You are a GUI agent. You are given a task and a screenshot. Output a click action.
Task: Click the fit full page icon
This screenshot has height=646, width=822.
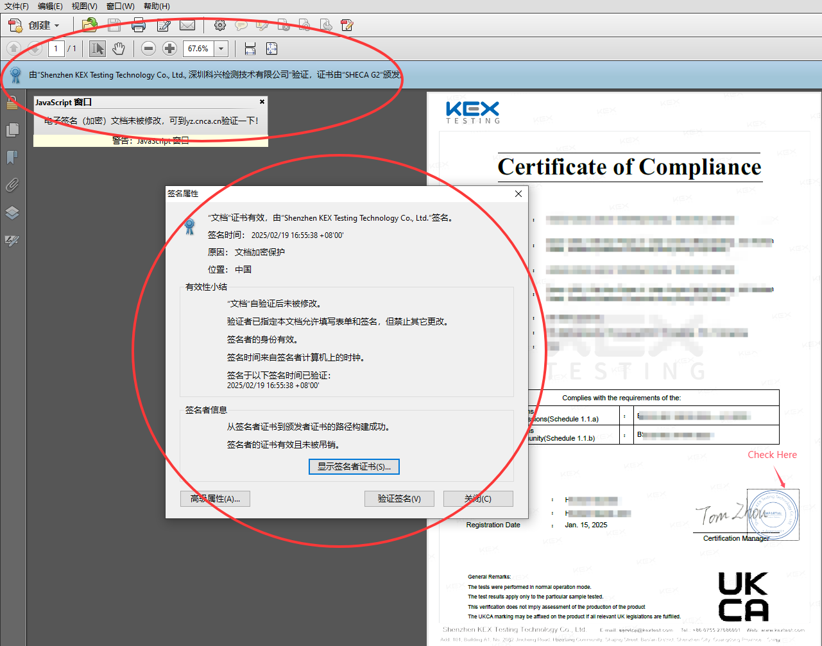271,49
